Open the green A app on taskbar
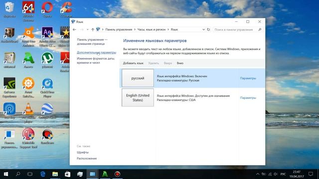The width and height of the screenshot is (319, 179). (x=105, y=174)
